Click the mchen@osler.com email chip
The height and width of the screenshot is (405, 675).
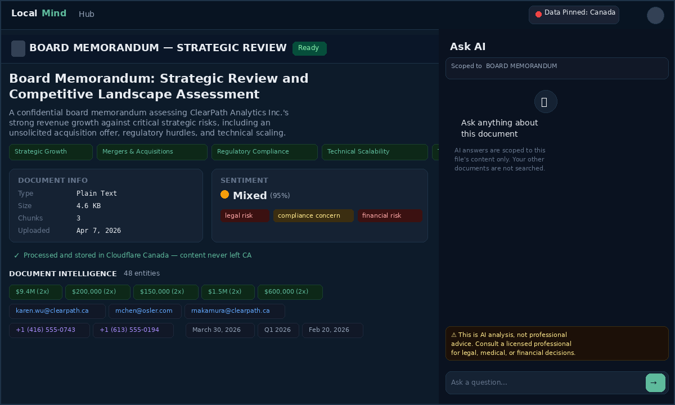click(x=145, y=311)
